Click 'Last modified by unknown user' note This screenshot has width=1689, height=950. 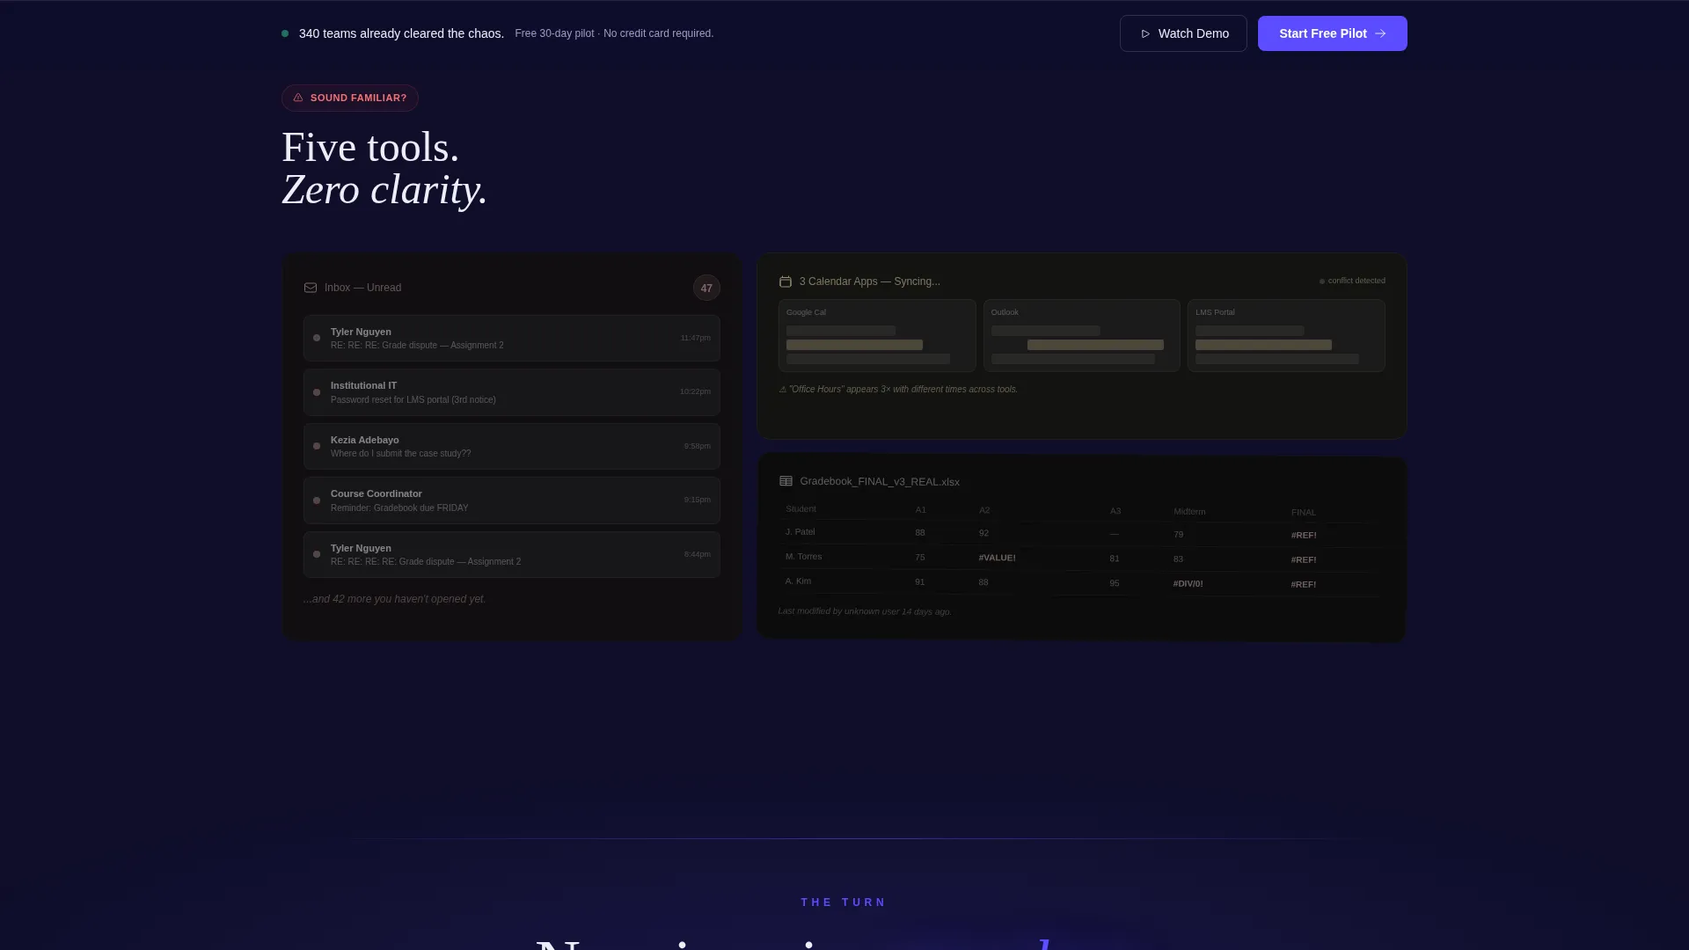865,610
